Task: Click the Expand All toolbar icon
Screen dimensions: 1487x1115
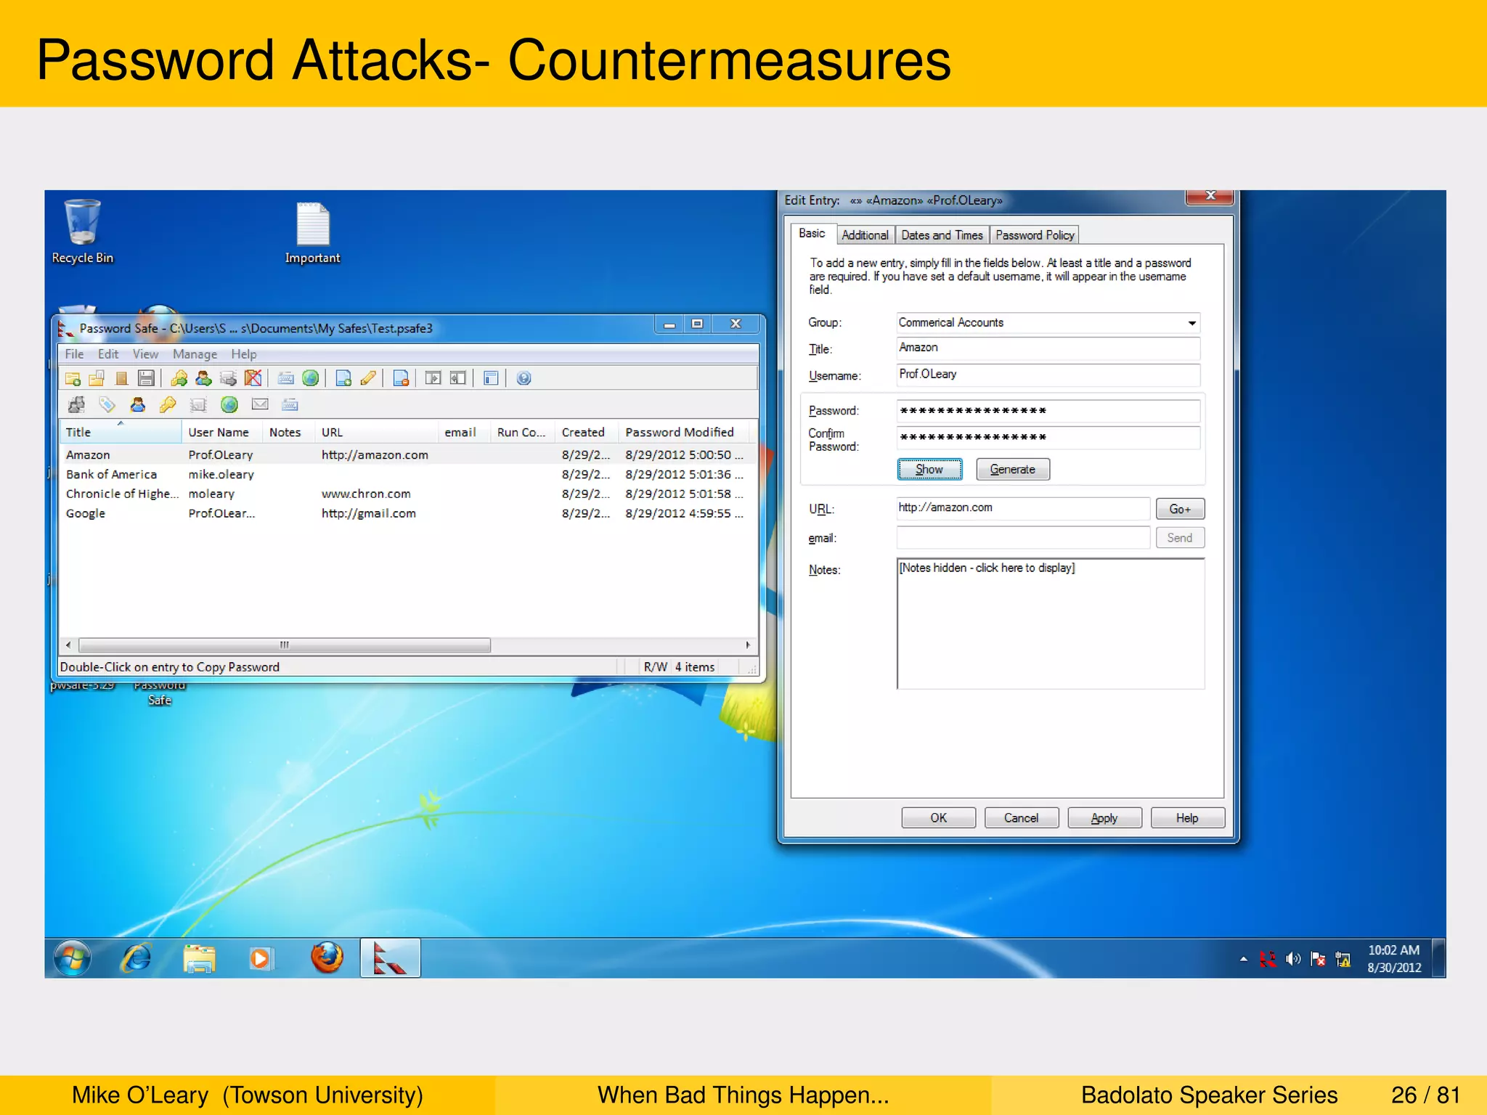Action: tap(433, 378)
